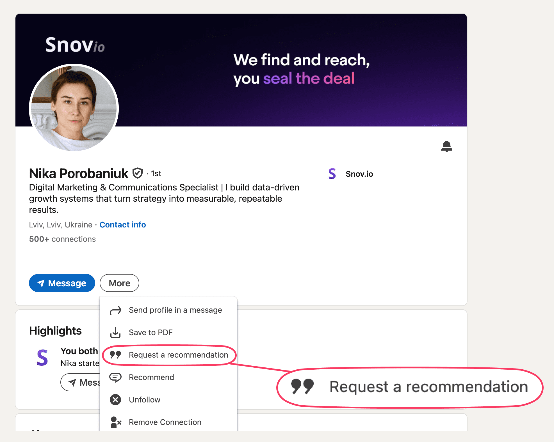Click the Snov.io logo in Highlights section

42,358
